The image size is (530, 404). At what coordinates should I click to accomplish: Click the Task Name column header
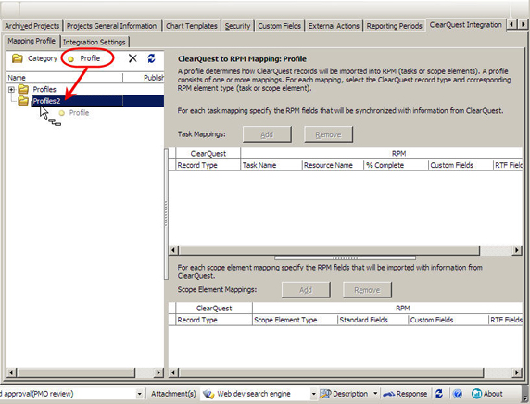pos(271,165)
